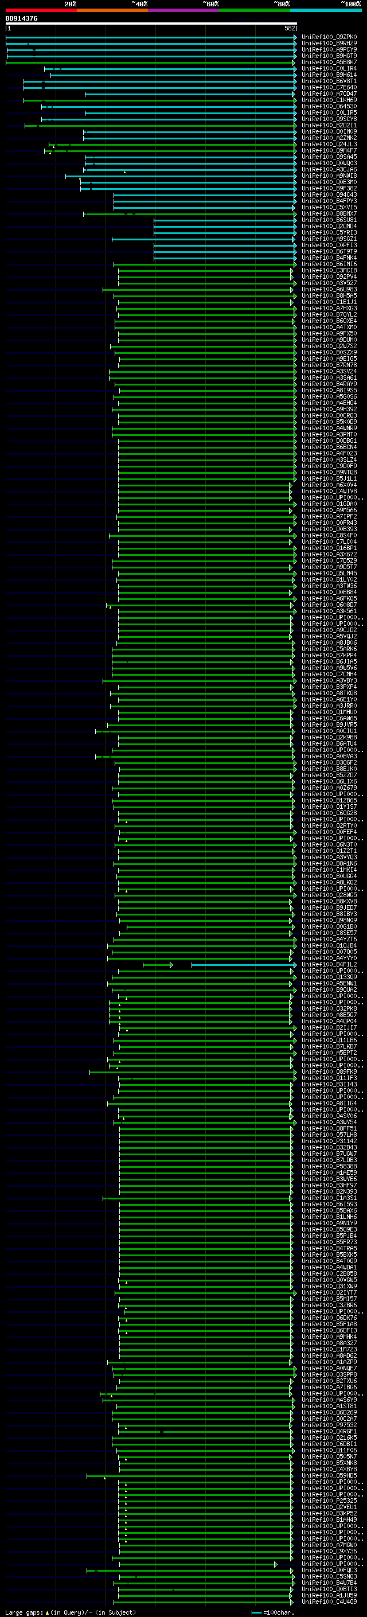The height and width of the screenshot is (1617, 367).
Task: Select label UniRef100_B7RN78
Action: coord(329,365)
